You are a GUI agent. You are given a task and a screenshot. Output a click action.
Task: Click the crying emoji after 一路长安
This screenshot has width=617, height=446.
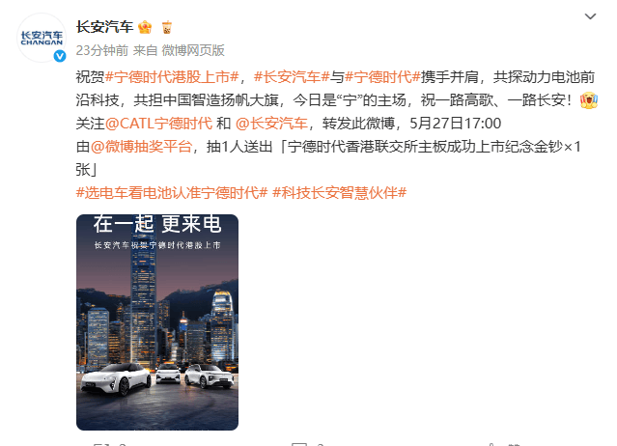point(589,100)
